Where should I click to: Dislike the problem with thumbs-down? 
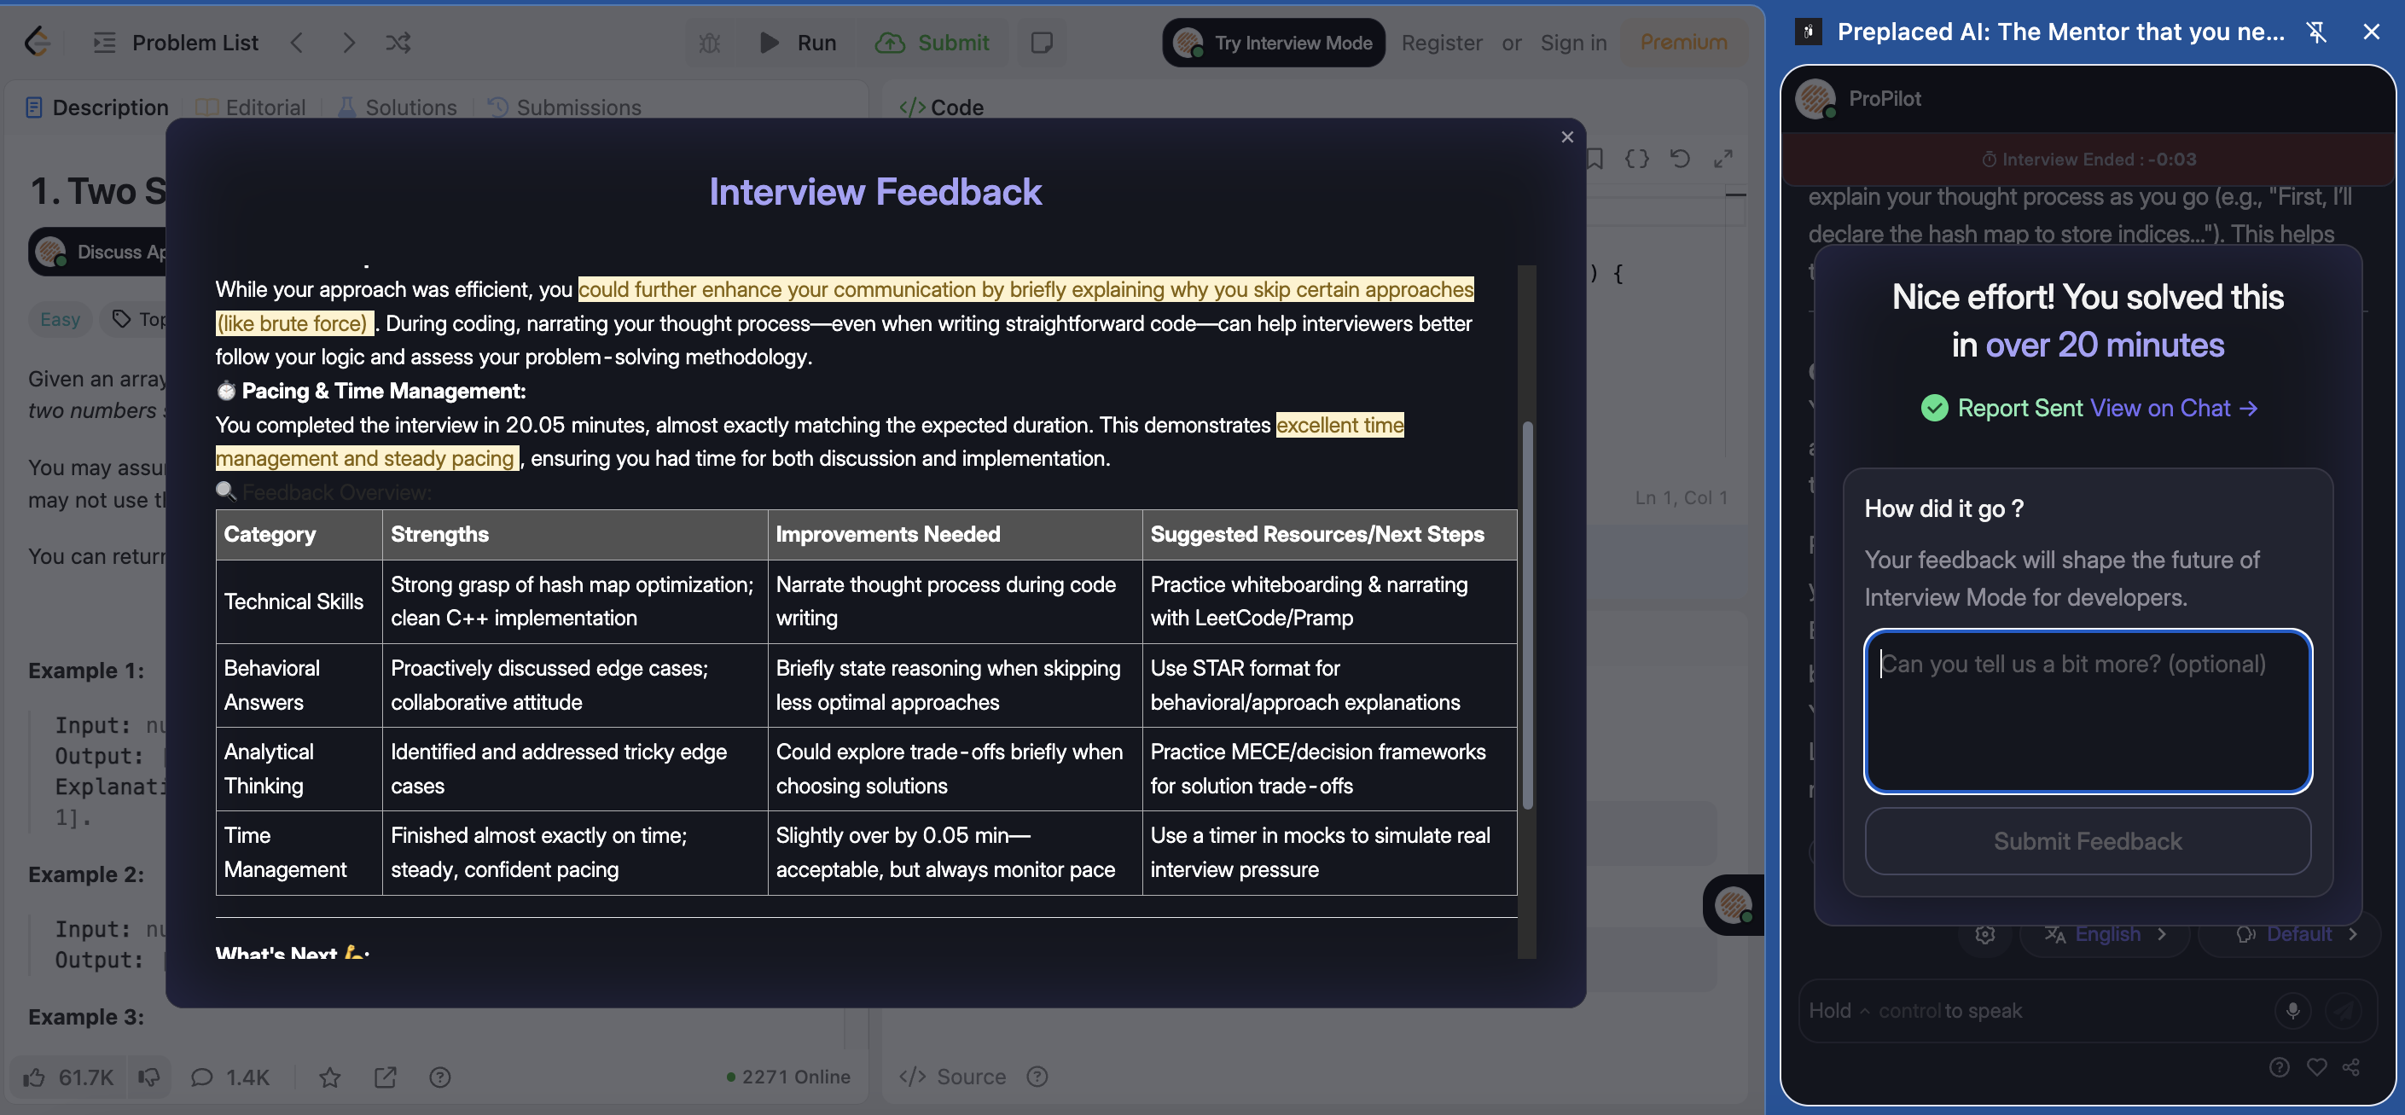(x=148, y=1077)
